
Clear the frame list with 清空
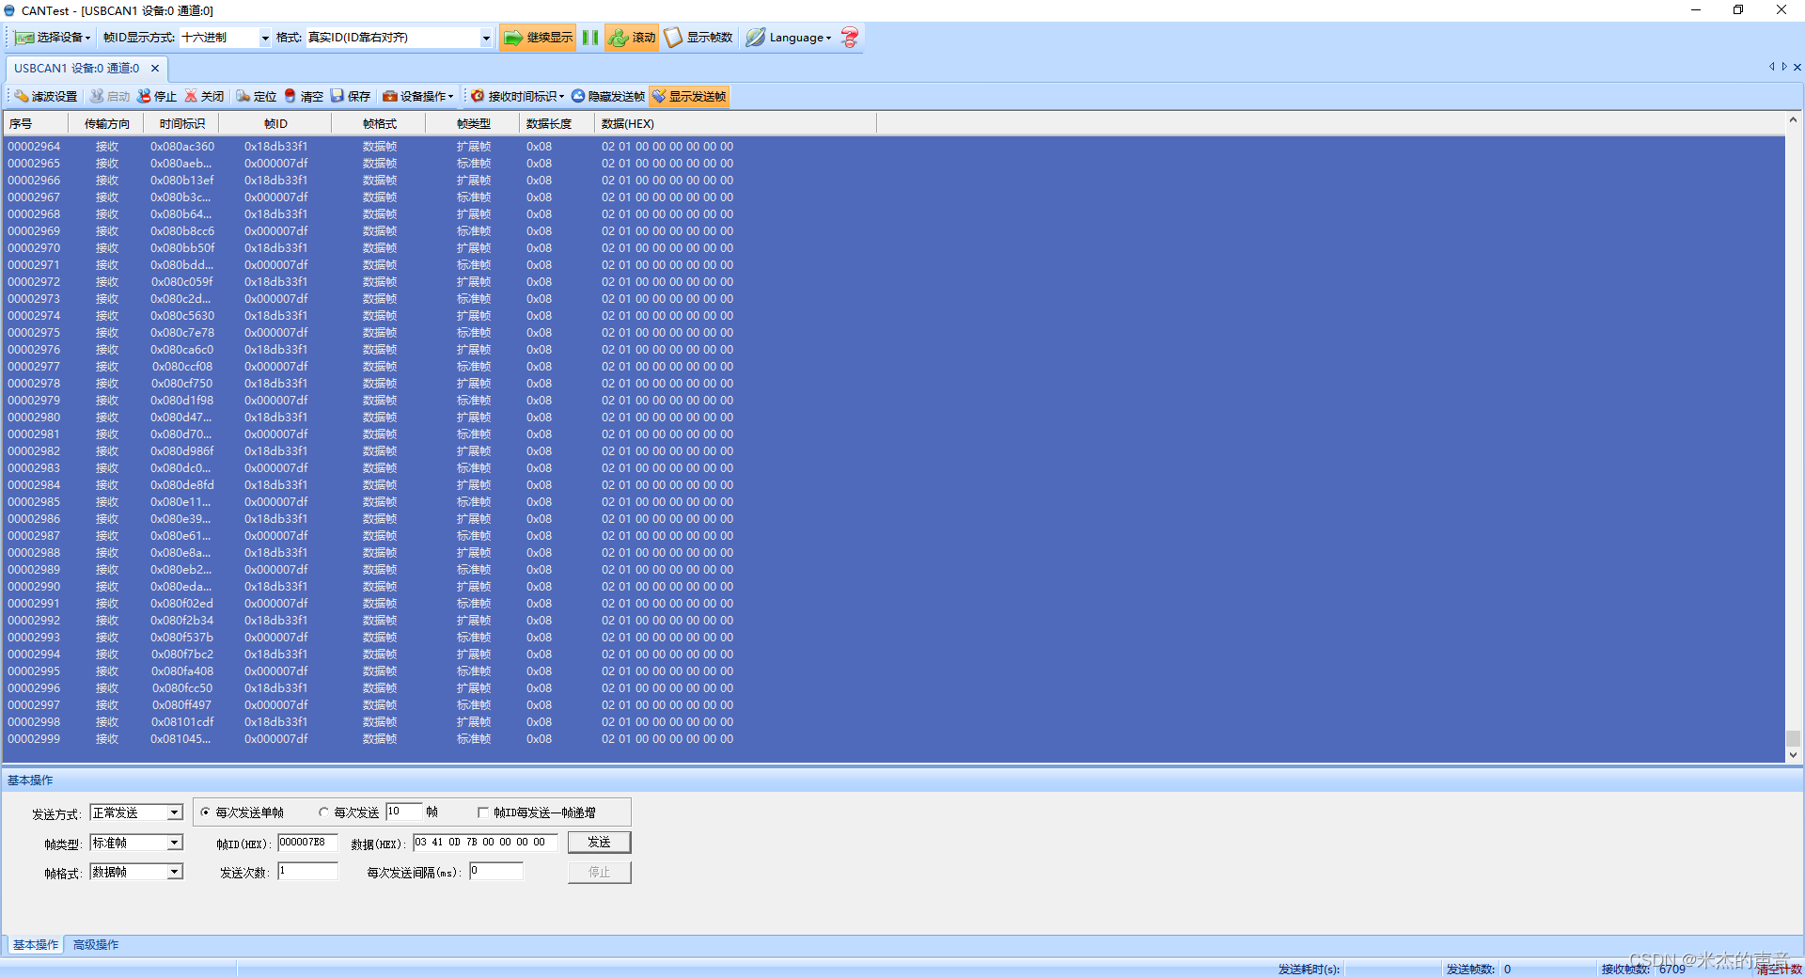tap(303, 96)
